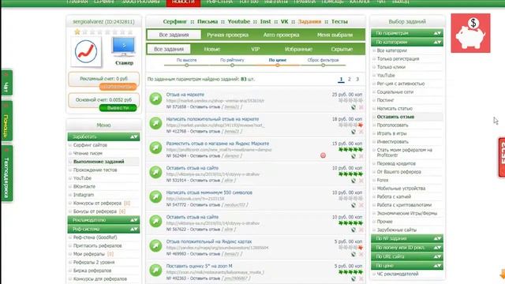Select the 'Проголосовать' category

click(393, 125)
